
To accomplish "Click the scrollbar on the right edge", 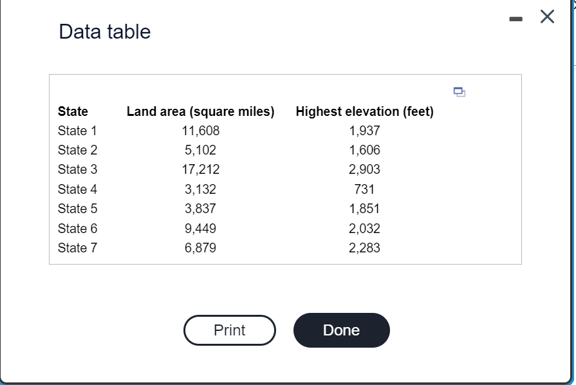I will (x=571, y=193).
